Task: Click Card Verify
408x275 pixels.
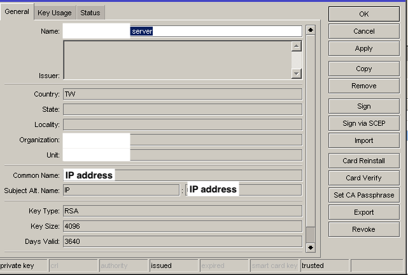Action: pyautogui.click(x=364, y=178)
